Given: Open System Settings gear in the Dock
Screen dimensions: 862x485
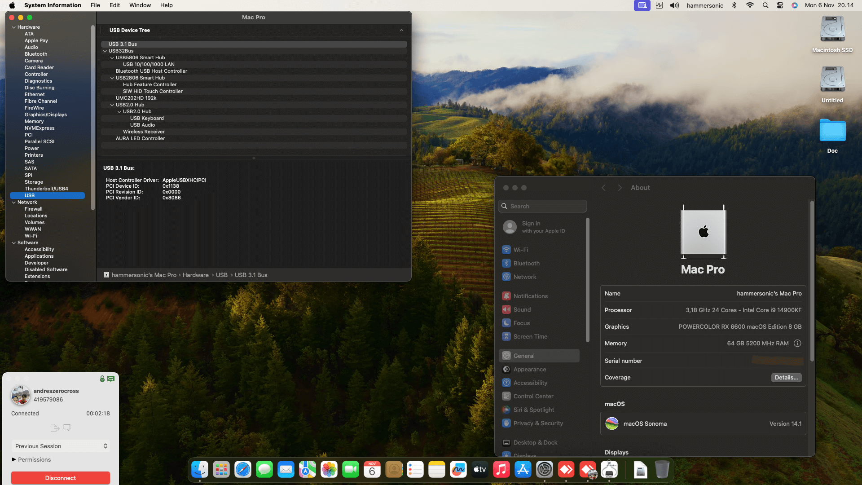Looking at the screenshot, I should tap(545, 470).
